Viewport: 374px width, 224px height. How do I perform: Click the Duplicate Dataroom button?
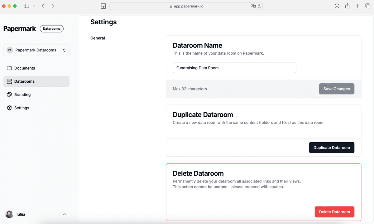(x=332, y=148)
